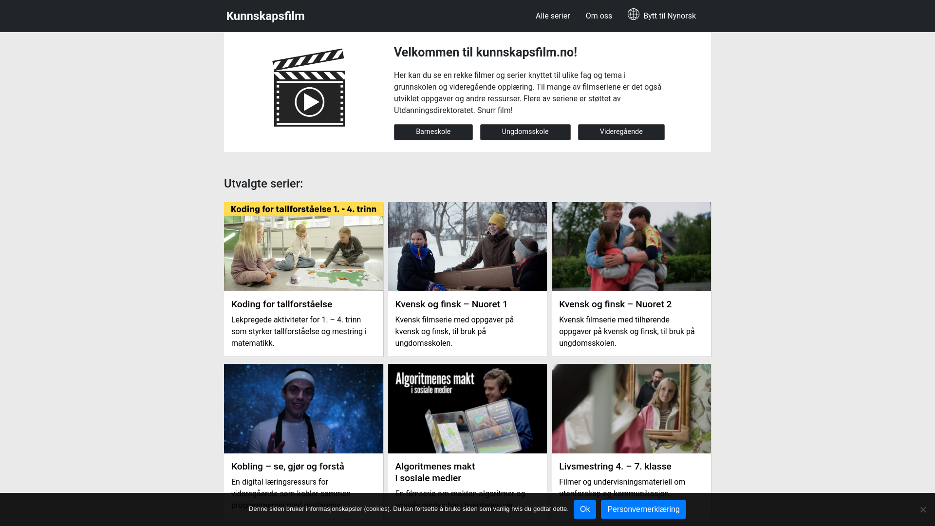Open the Kunnskapsfilm home link

(265, 16)
